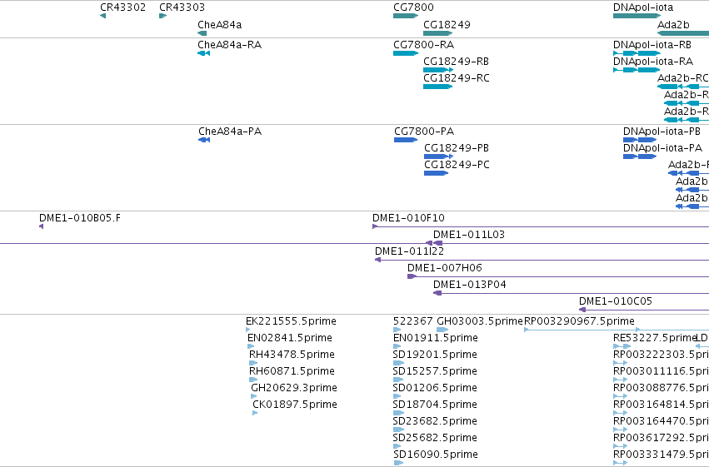Viewport: 709px width, 467px height.
Task: Select EST GH20629.3prime
Action: click(294, 389)
